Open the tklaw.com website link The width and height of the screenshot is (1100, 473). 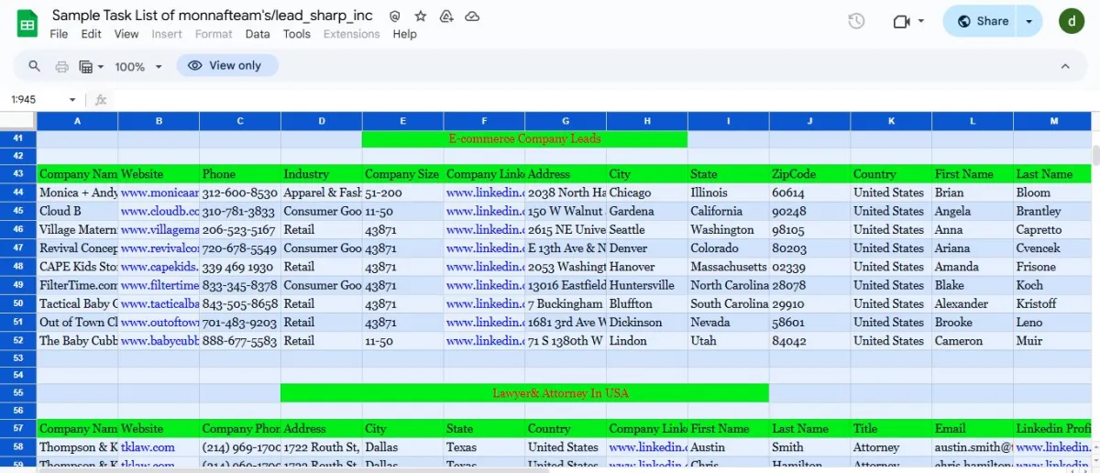(x=148, y=447)
